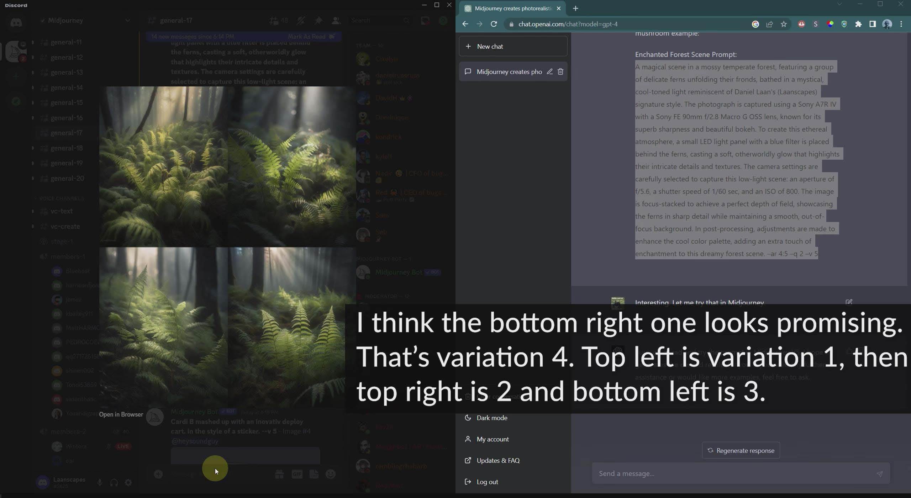Click the regenerate response icon in ChatGPT
The width and height of the screenshot is (911, 498).
(710, 450)
